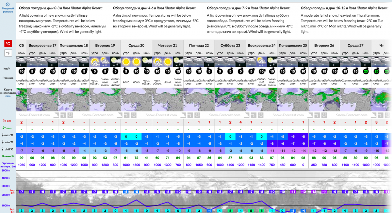Viewport: 392px width, 213px height.
Task: Click wind icon for Четверг 21 ночь
Action: 178,71
